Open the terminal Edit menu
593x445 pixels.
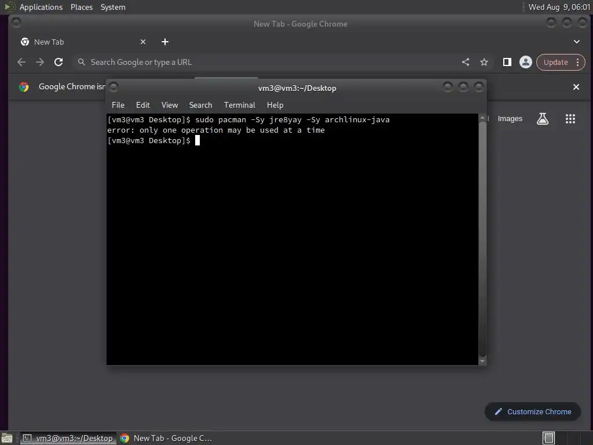pyautogui.click(x=143, y=105)
